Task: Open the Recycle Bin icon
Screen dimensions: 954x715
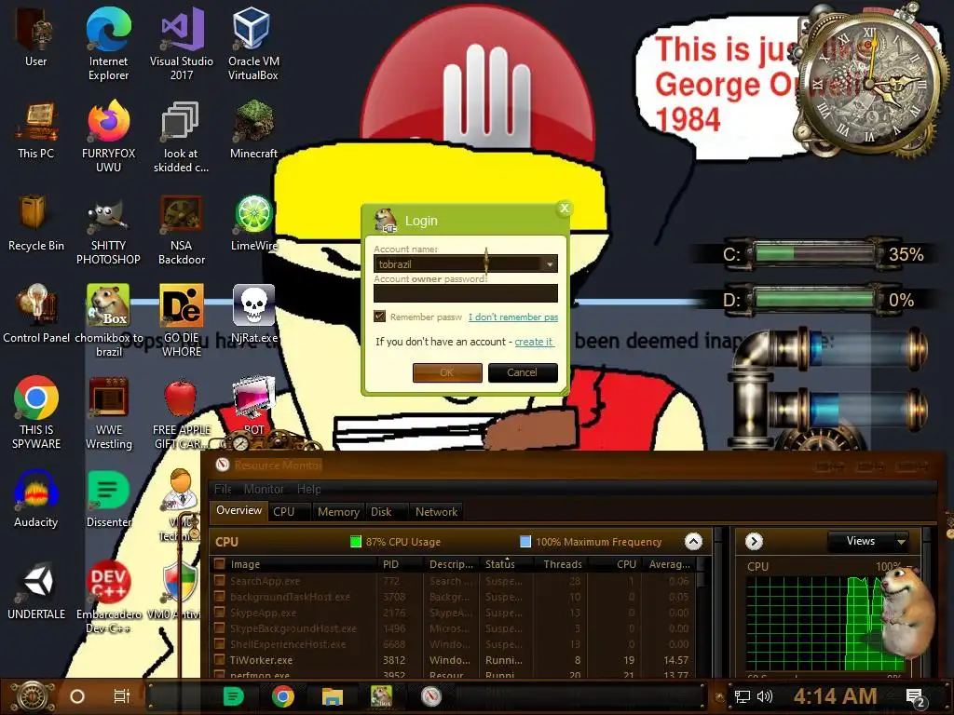Action: click(35, 222)
